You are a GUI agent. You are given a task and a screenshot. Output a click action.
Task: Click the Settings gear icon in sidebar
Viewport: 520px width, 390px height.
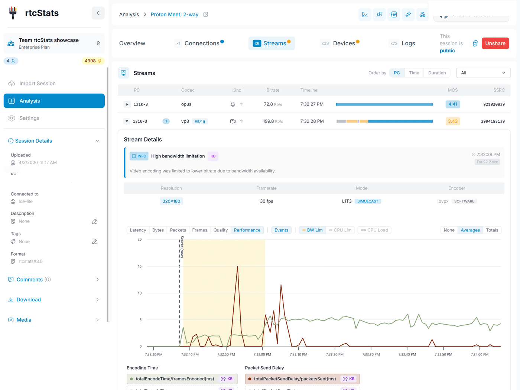(12, 118)
